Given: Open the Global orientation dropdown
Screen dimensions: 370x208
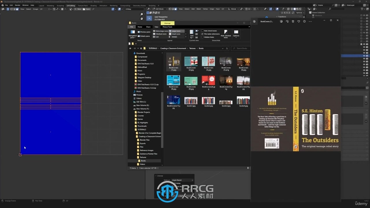Looking at the screenshot, I should click(x=233, y=9).
